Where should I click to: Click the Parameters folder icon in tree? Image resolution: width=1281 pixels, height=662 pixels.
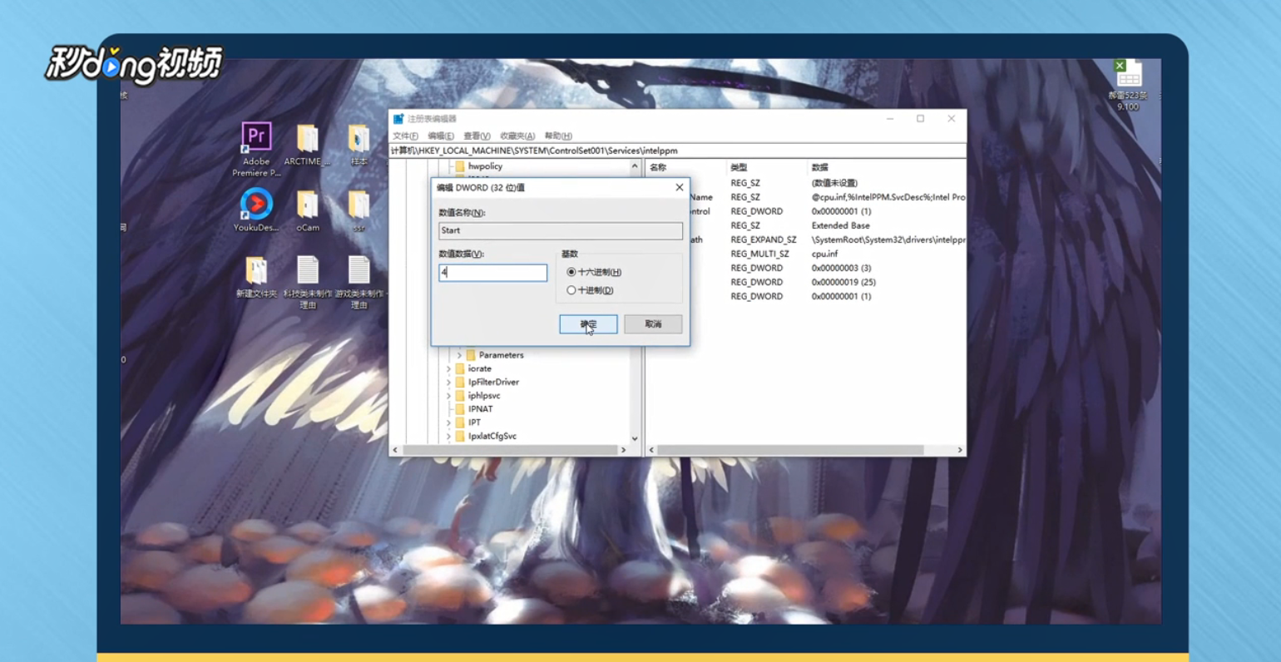pyautogui.click(x=471, y=355)
